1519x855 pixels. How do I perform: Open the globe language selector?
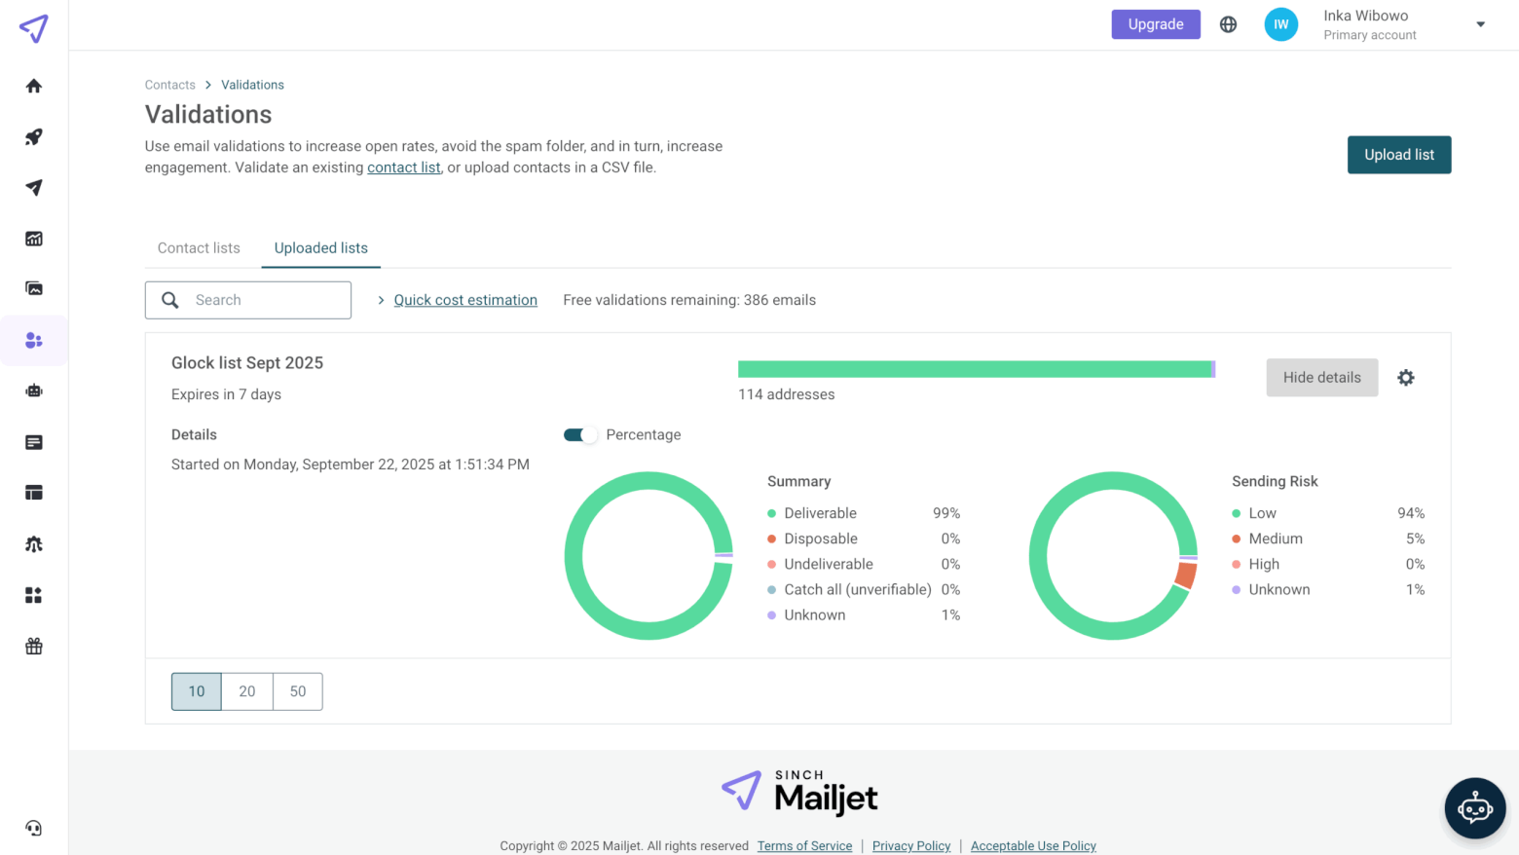[1228, 24]
